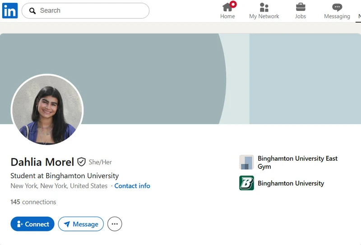Image resolution: width=361 pixels, height=245 pixels.
Task: Open the Home feed icon
Action: tap(227, 7)
